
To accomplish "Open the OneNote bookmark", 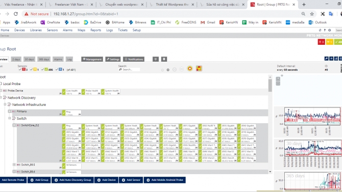I will 51,22.
